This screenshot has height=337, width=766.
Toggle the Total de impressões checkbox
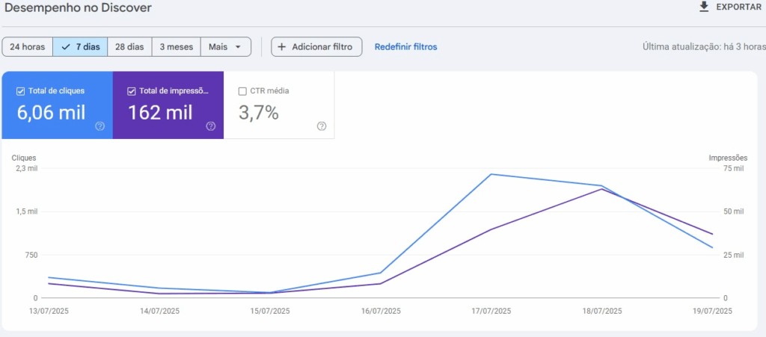[x=132, y=91]
